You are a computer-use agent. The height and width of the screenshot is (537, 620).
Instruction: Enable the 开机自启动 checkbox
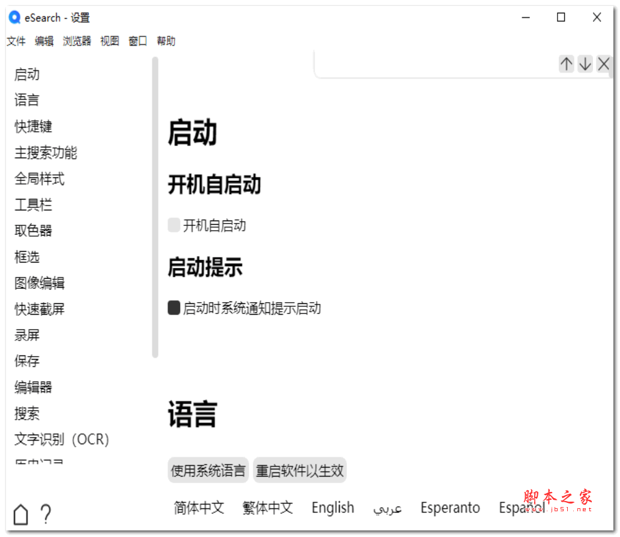tap(173, 225)
